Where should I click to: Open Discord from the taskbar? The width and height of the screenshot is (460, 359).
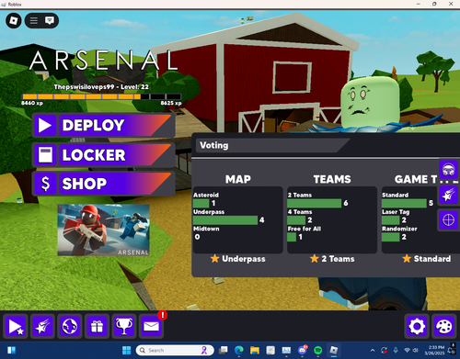click(x=302, y=350)
